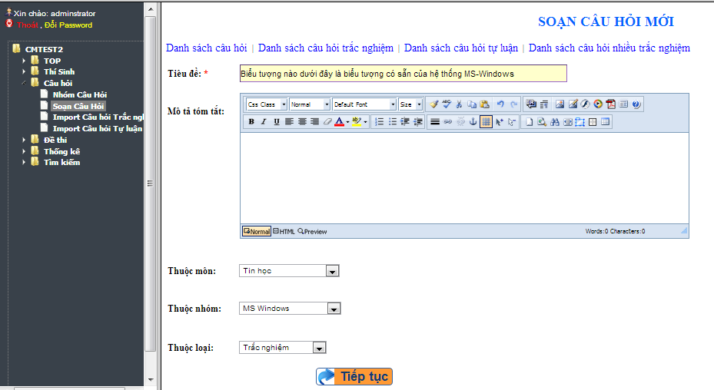Insert numbered list

[380, 121]
